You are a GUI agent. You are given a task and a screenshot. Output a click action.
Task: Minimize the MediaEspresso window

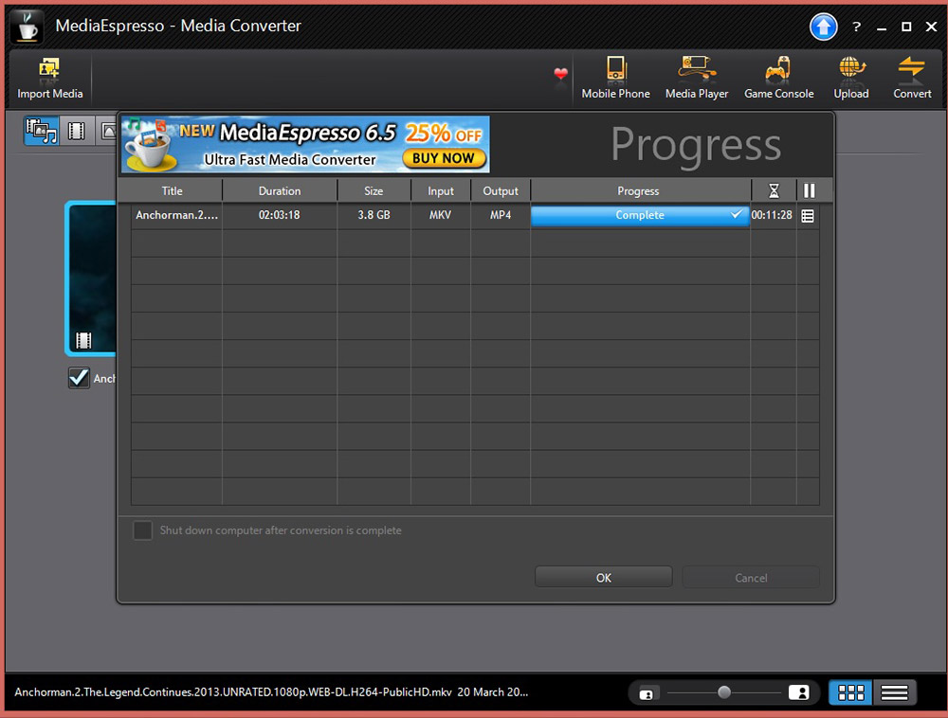881,27
